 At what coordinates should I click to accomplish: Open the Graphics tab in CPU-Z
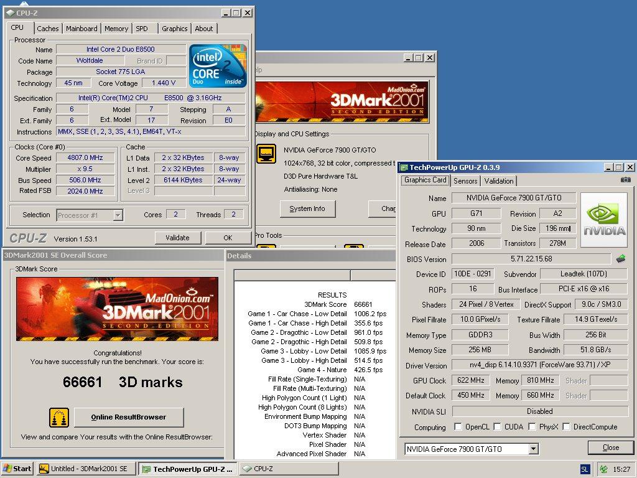click(x=175, y=29)
